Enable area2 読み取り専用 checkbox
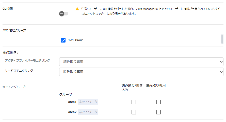Screen dimensions: 226x122 158,112
